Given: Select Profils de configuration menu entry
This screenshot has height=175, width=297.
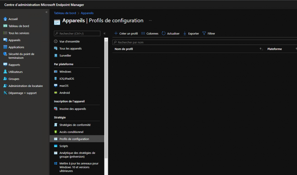Looking at the screenshot, I should click(x=77, y=139).
